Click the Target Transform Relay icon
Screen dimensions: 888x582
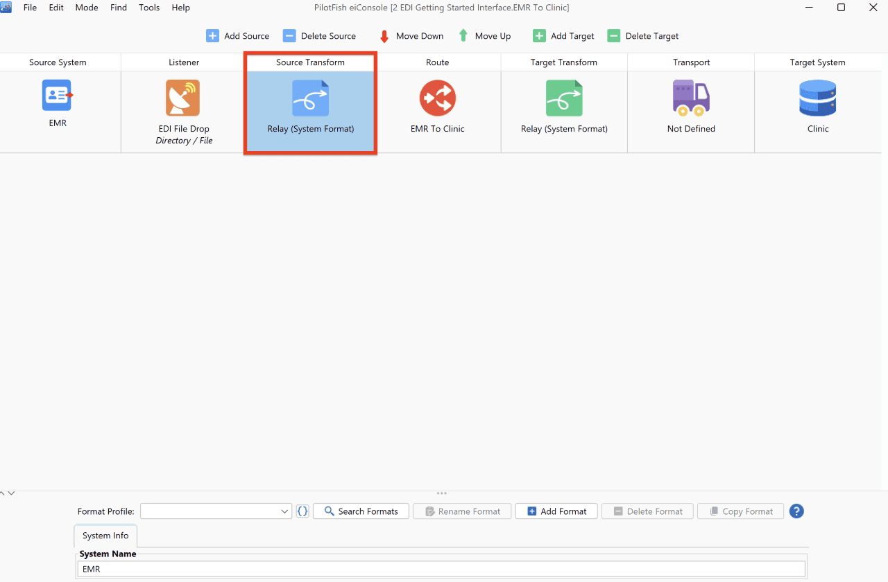coord(564,98)
